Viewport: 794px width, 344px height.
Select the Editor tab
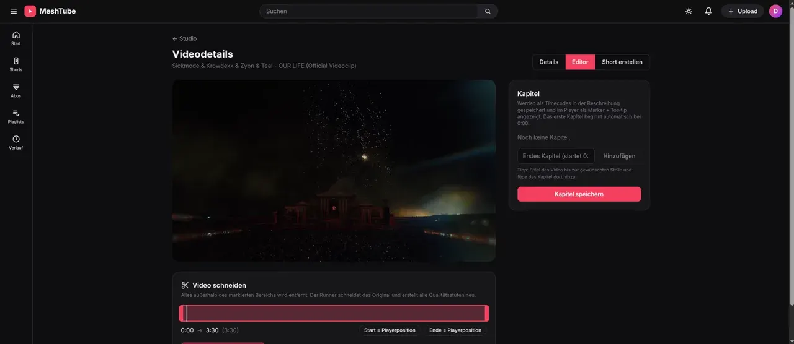[x=580, y=62]
